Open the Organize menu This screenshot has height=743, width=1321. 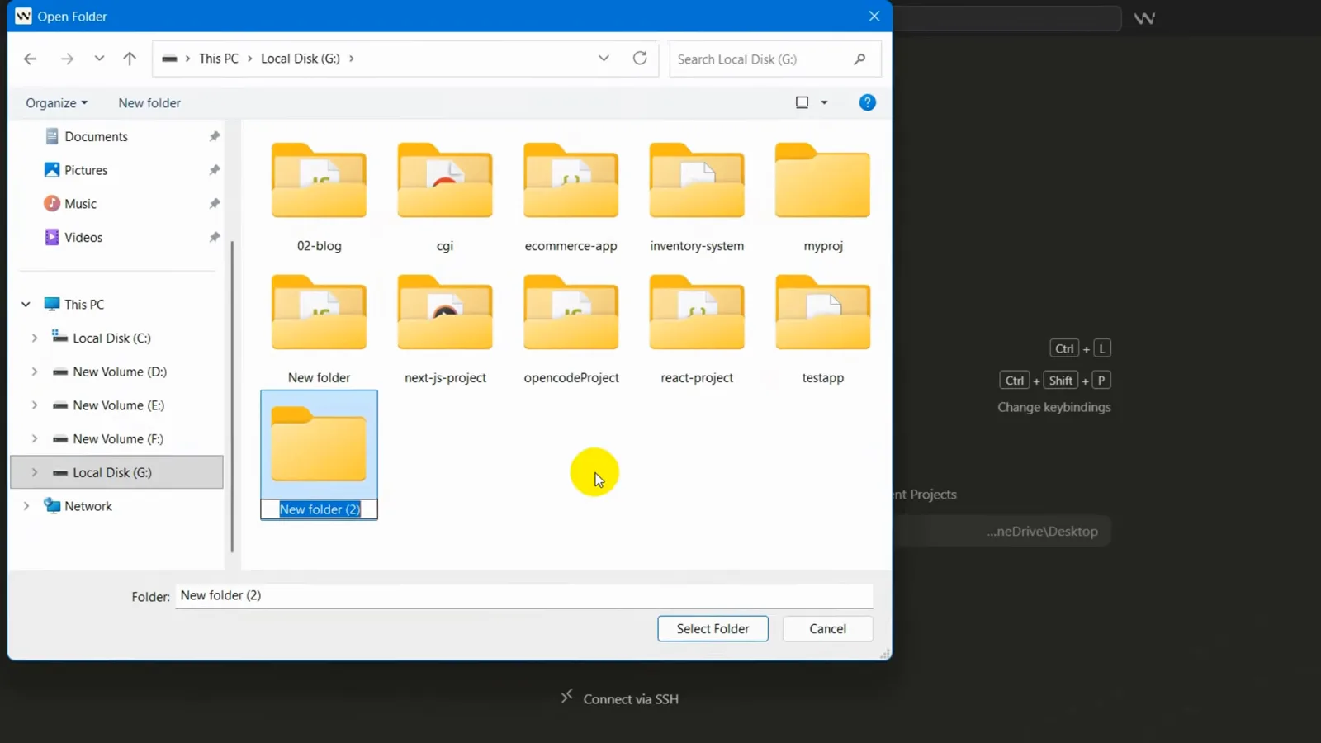(56, 103)
